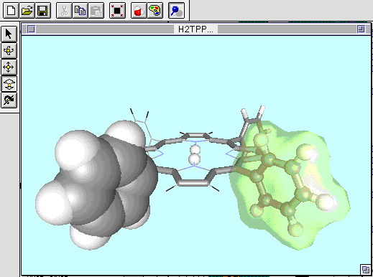Open the color palette icon
This screenshot has height=277, width=373.
155,11
